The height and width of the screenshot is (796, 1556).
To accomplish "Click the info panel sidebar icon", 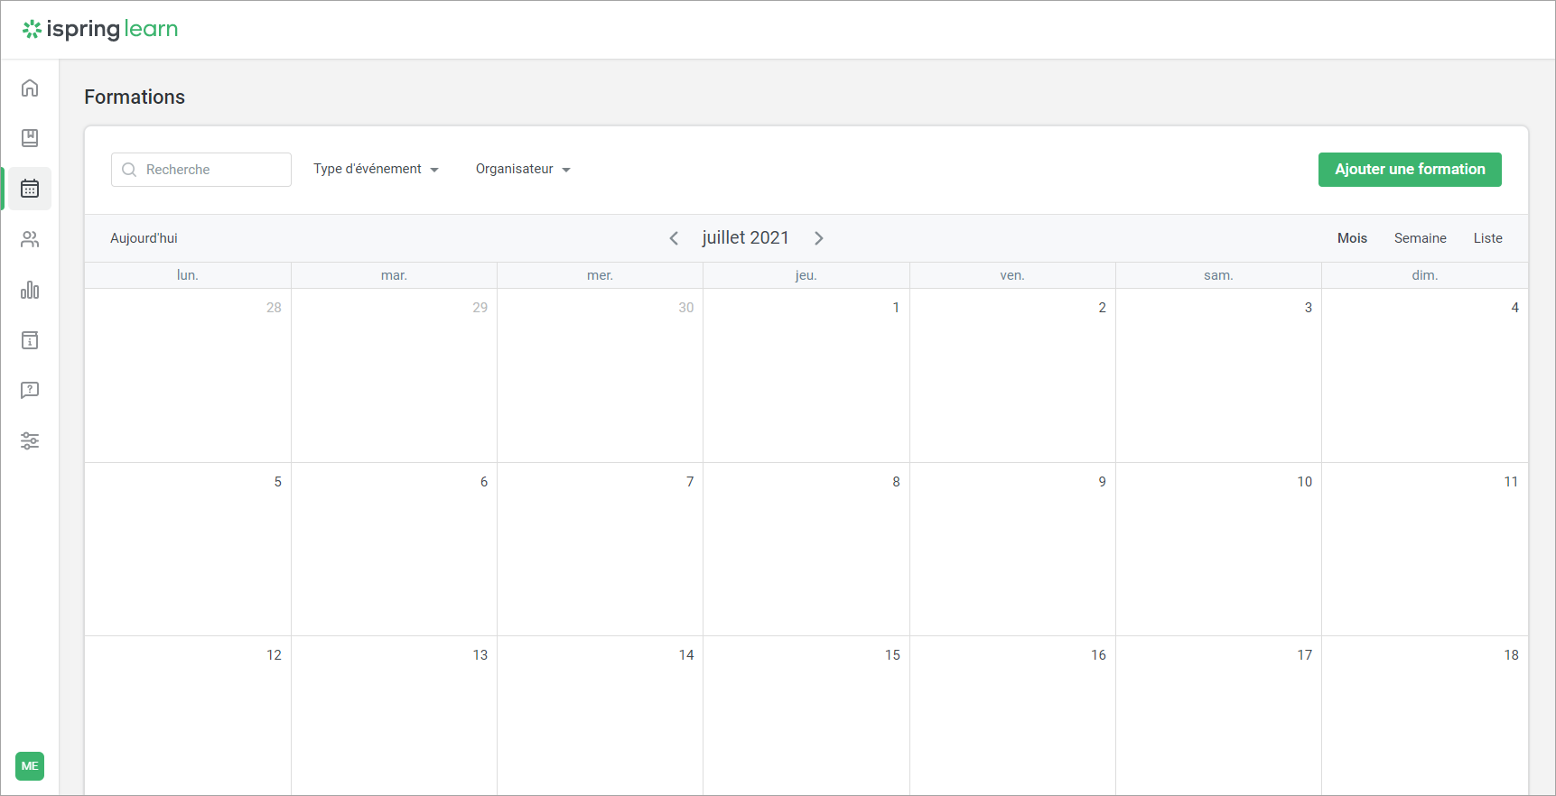I will (30, 340).
